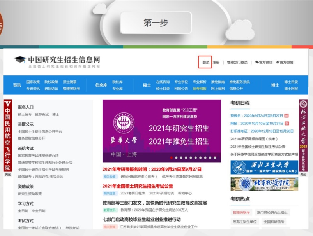Open the 官方微信 WeChat icon link
Image resolution: width=313 pixels, height=236 pixels.
(x=264, y=62)
